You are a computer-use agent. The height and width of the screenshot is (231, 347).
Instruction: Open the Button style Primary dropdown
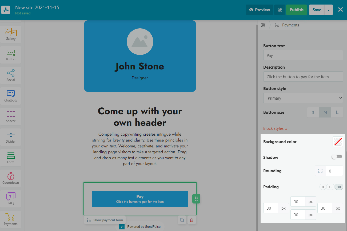coord(303,98)
